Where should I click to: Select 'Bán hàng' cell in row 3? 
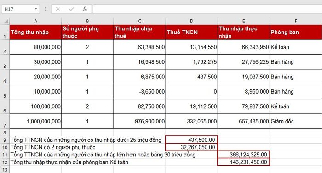pyautogui.click(x=296, y=62)
